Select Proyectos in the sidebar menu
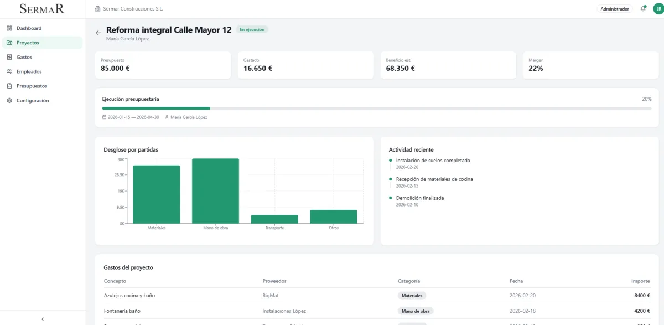 click(x=42, y=43)
